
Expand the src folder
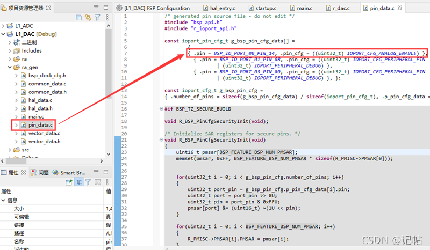click(x=10, y=150)
